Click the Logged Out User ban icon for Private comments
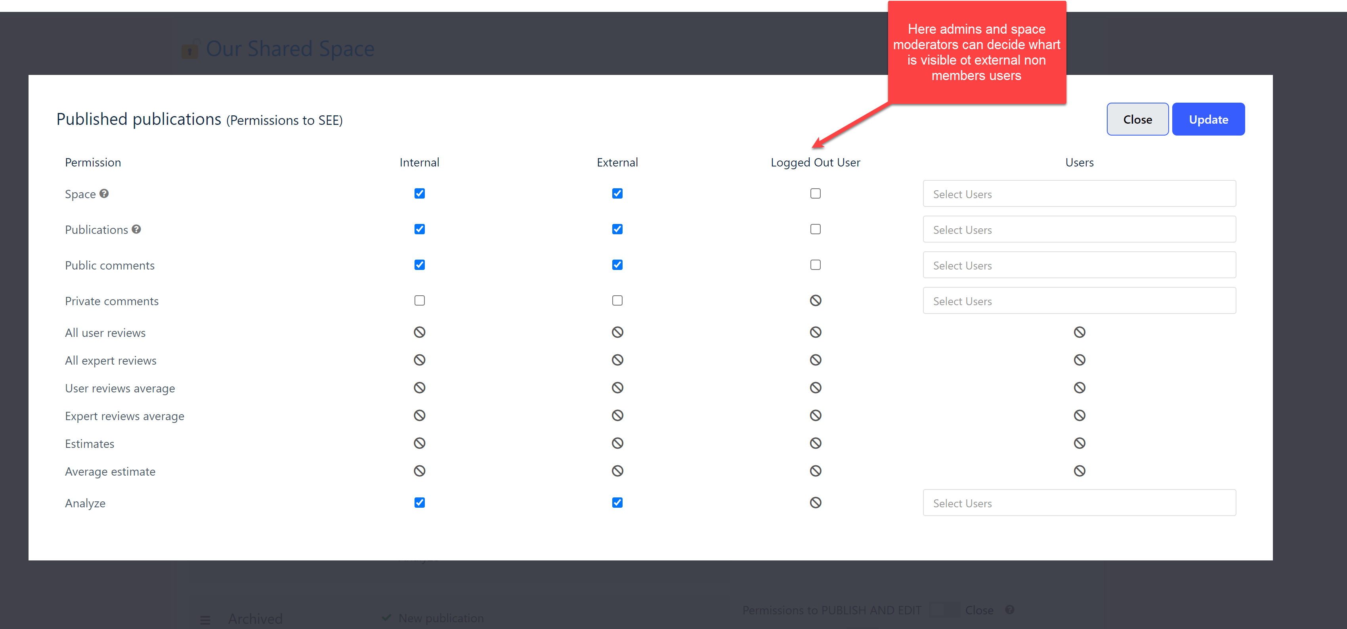This screenshot has width=1347, height=629. click(x=815, y=301)
